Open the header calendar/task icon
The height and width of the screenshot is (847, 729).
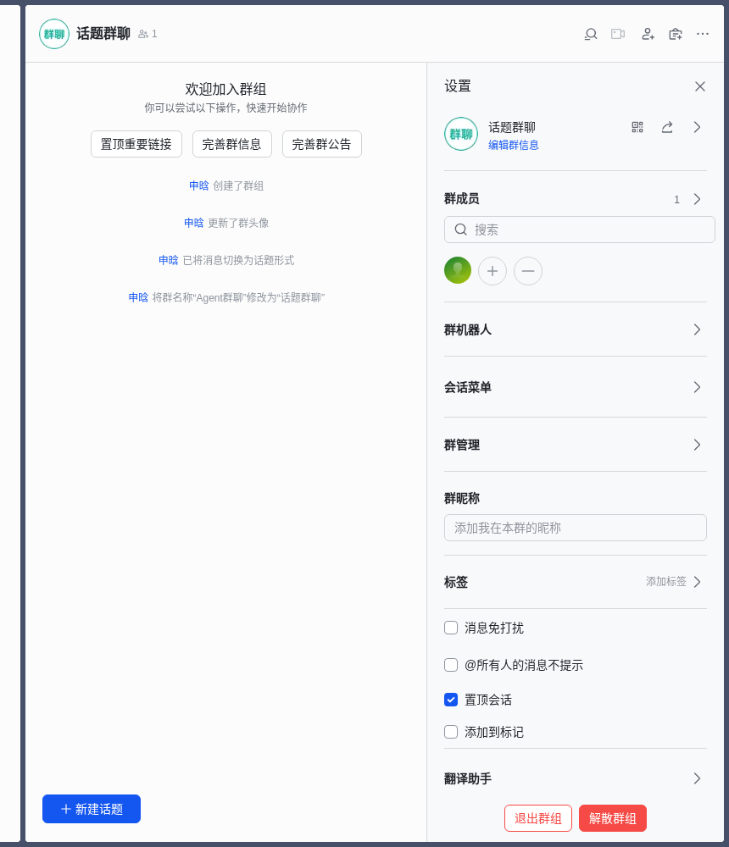(x=675, y=34)
